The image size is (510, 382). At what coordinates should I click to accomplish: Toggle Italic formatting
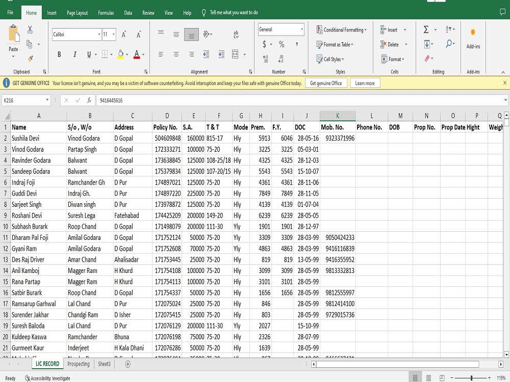[74, 54]
